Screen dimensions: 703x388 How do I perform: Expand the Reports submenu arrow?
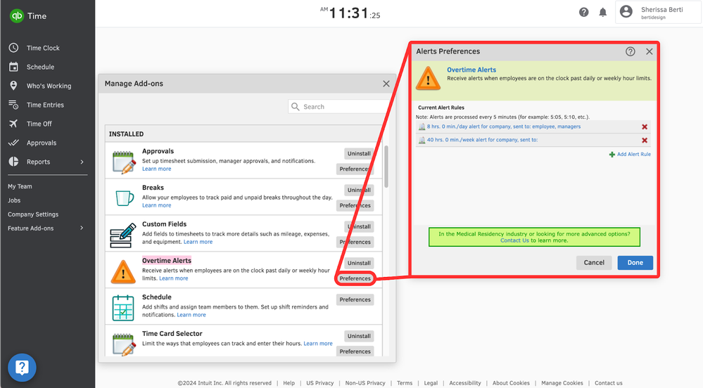point(82,162)
